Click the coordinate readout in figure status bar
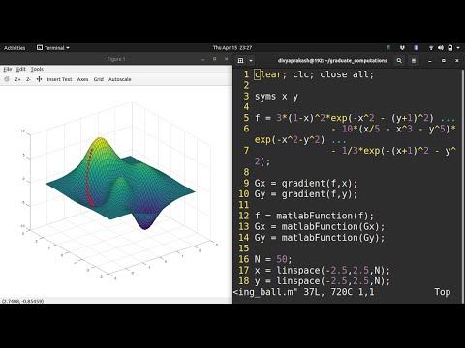465x348 pixels. (23, 301)
